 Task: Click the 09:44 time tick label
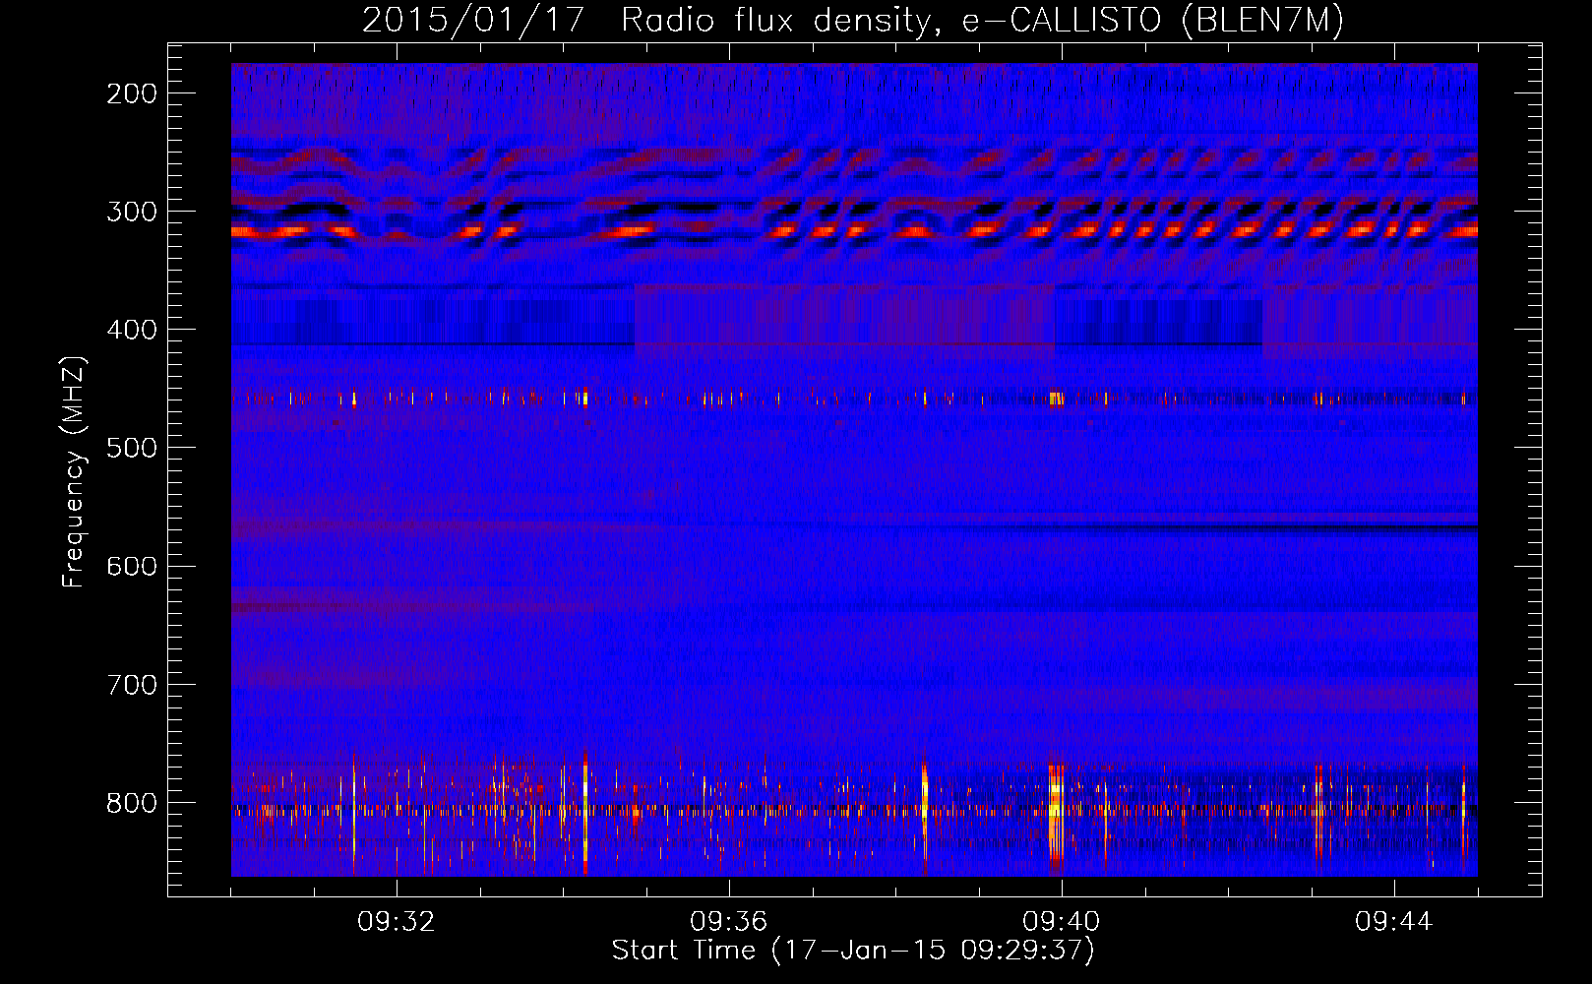tap(1394, 921)
